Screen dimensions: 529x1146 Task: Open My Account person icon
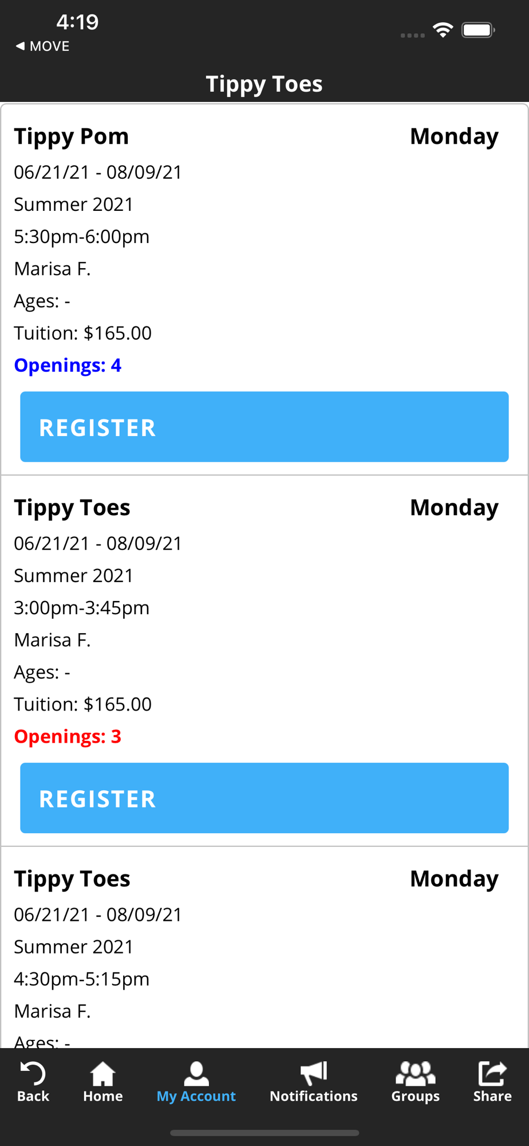point(196,1073)
